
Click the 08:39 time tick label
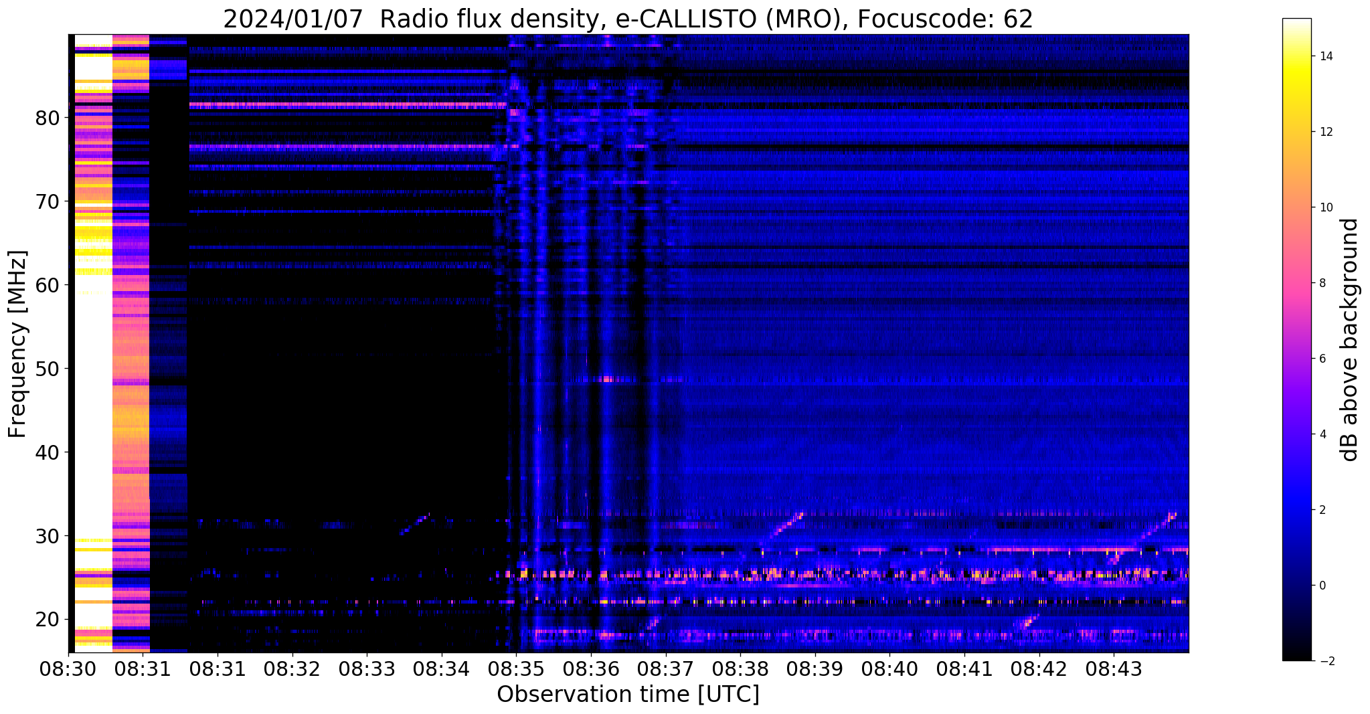pos(815,668)
